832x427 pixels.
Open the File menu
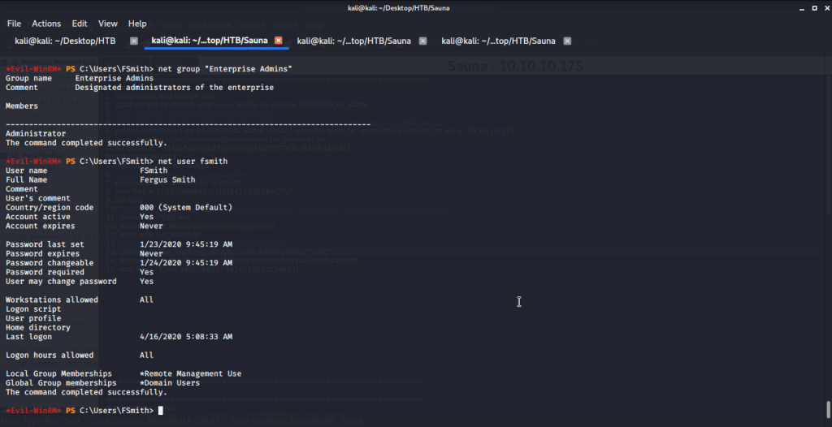(x=14, y=24)
